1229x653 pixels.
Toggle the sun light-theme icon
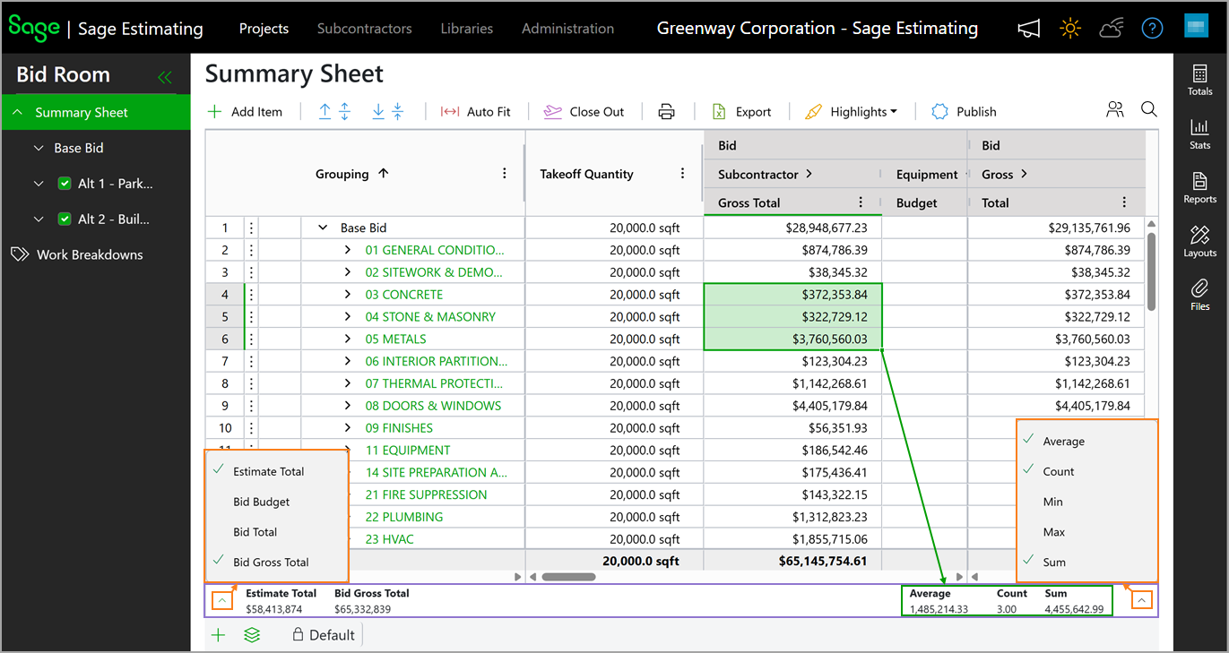point(1069,29)
